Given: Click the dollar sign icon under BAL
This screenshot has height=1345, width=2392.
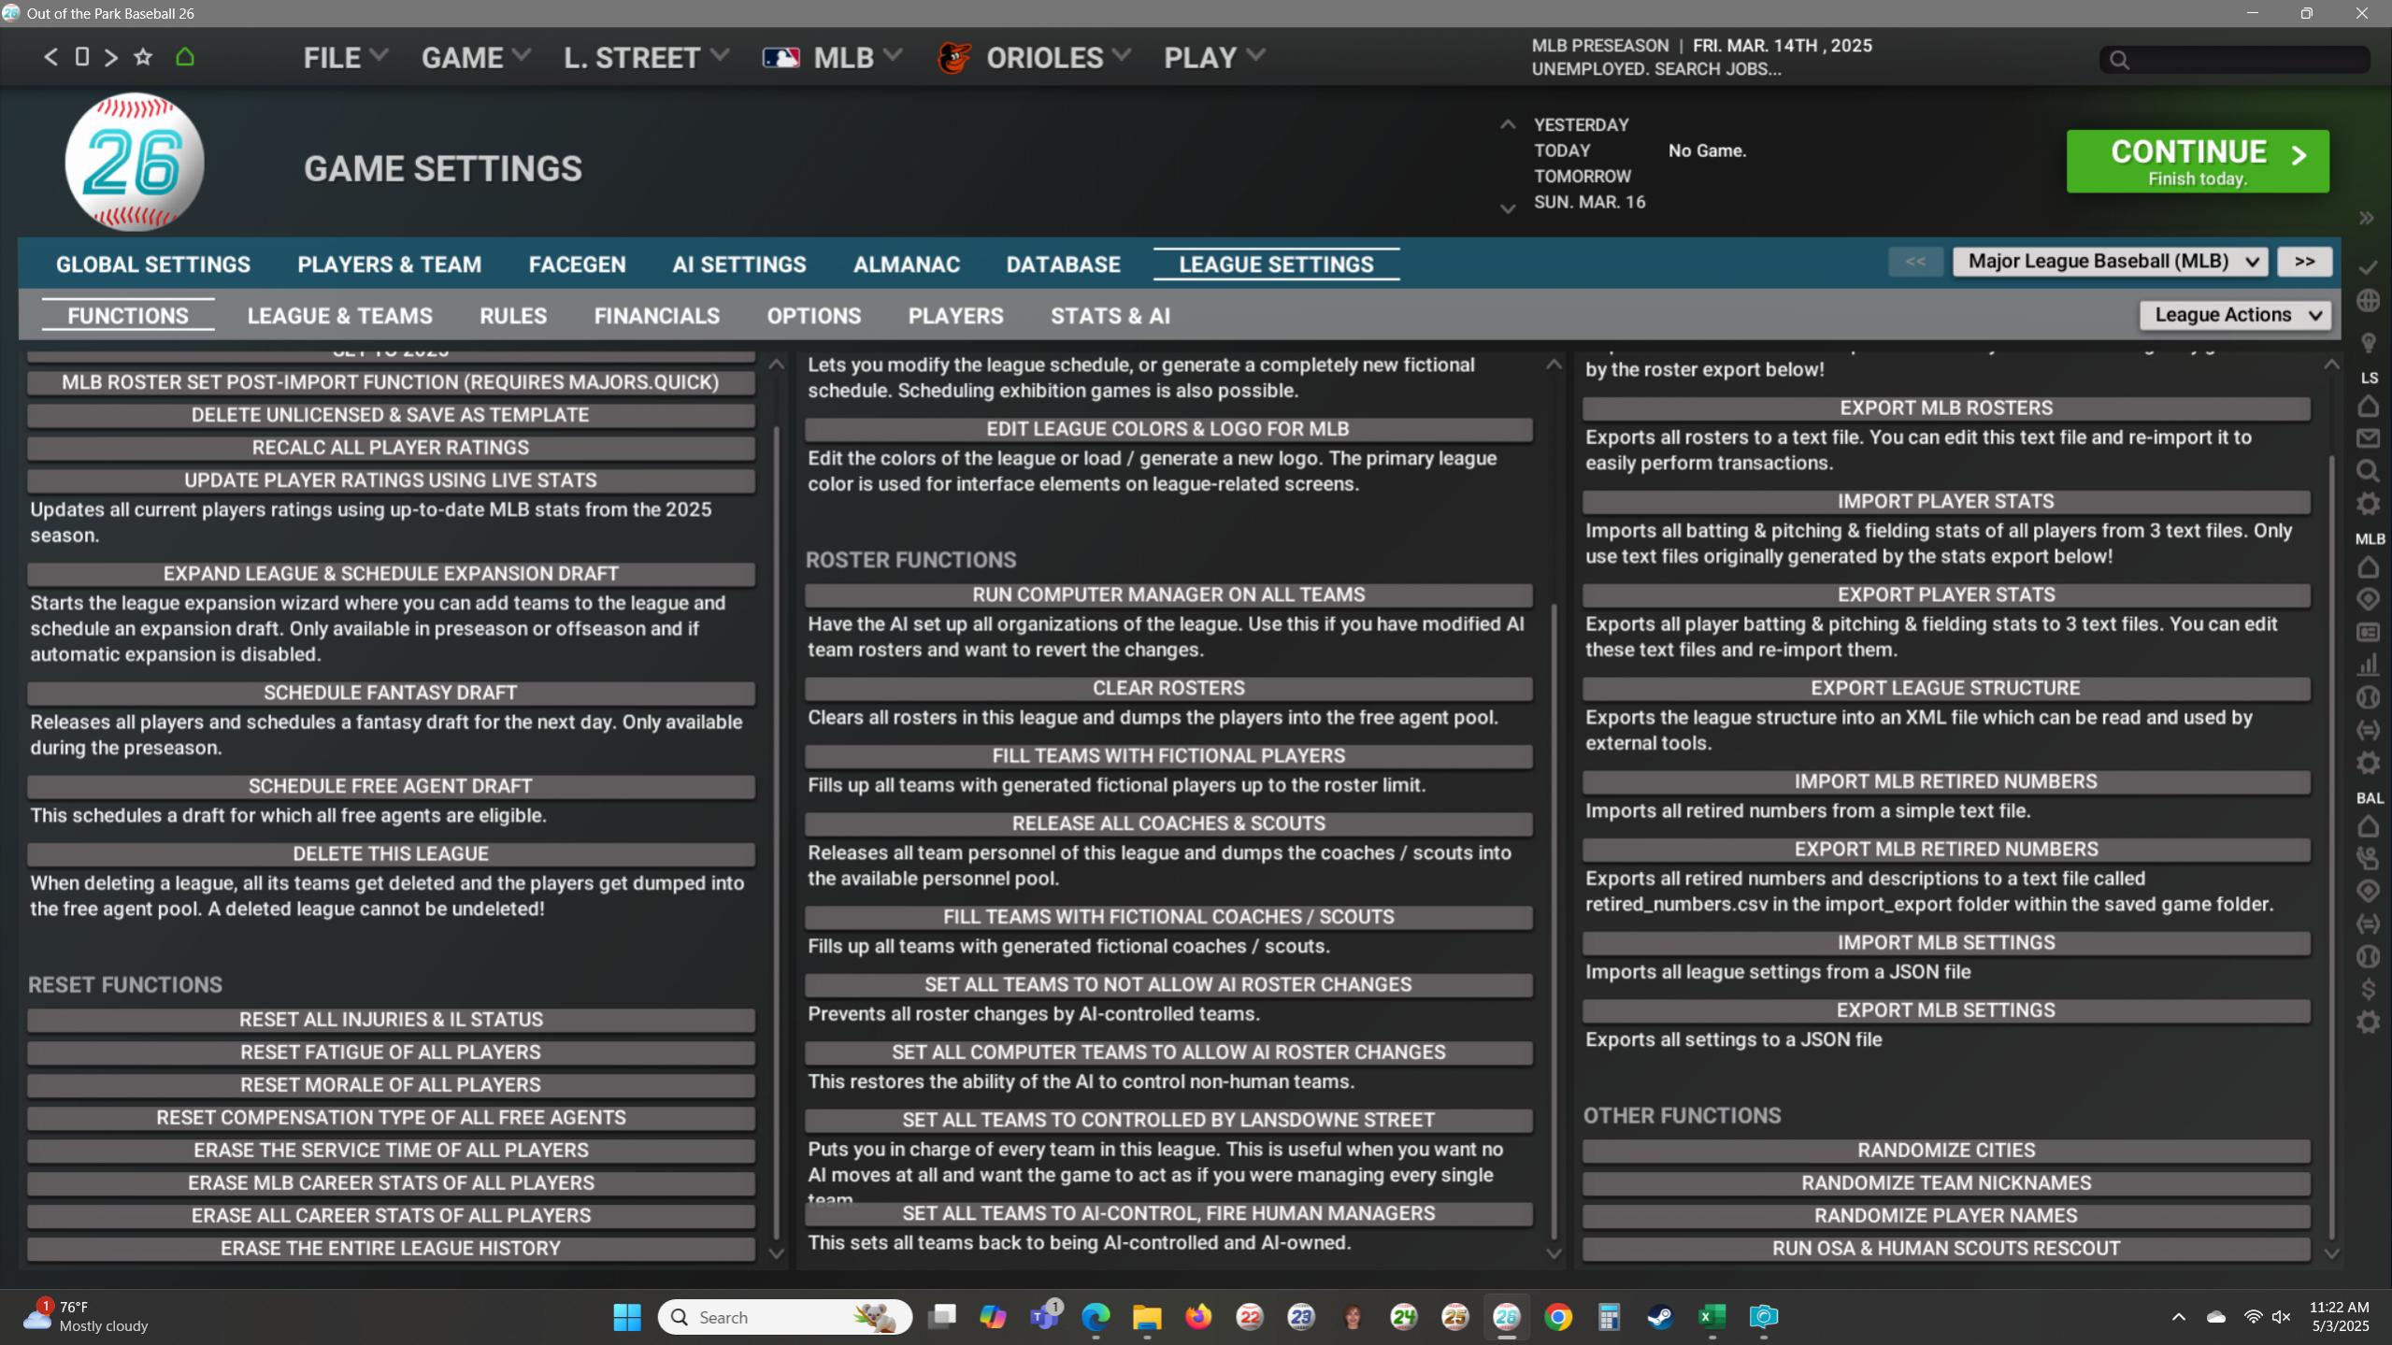Looking at the screenshot, I should coord(2368,989).
